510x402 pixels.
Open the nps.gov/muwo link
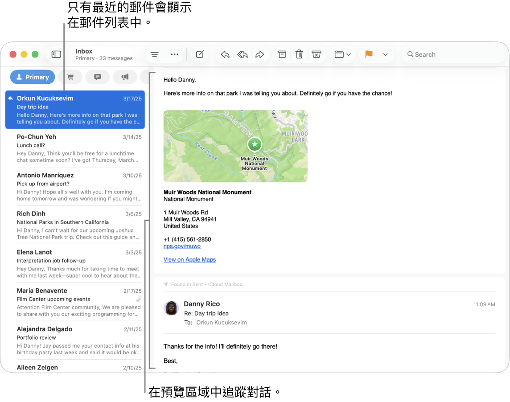point(182,246)
